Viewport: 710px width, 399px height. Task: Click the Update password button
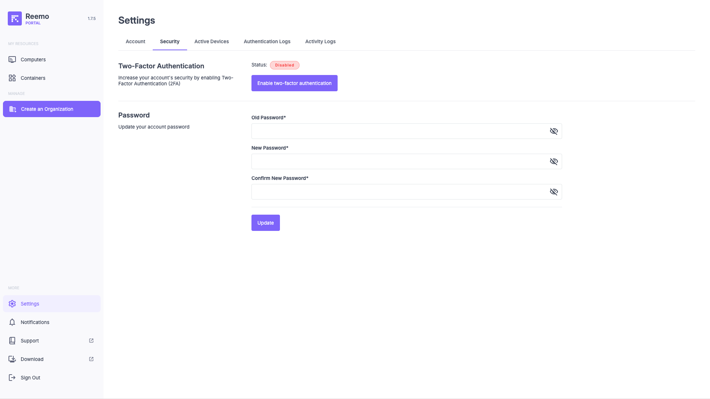266,223
